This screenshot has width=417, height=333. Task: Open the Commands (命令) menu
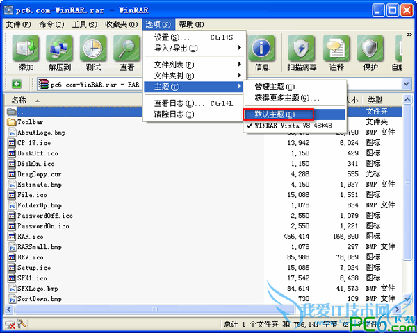51,24
